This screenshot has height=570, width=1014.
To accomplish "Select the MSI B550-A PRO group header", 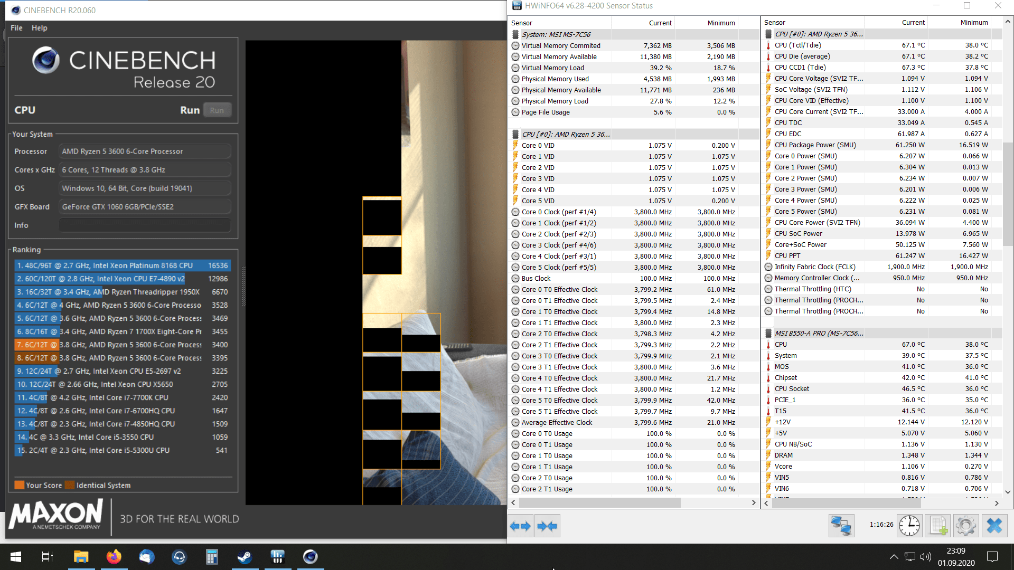I will click(x=882, y=333).
